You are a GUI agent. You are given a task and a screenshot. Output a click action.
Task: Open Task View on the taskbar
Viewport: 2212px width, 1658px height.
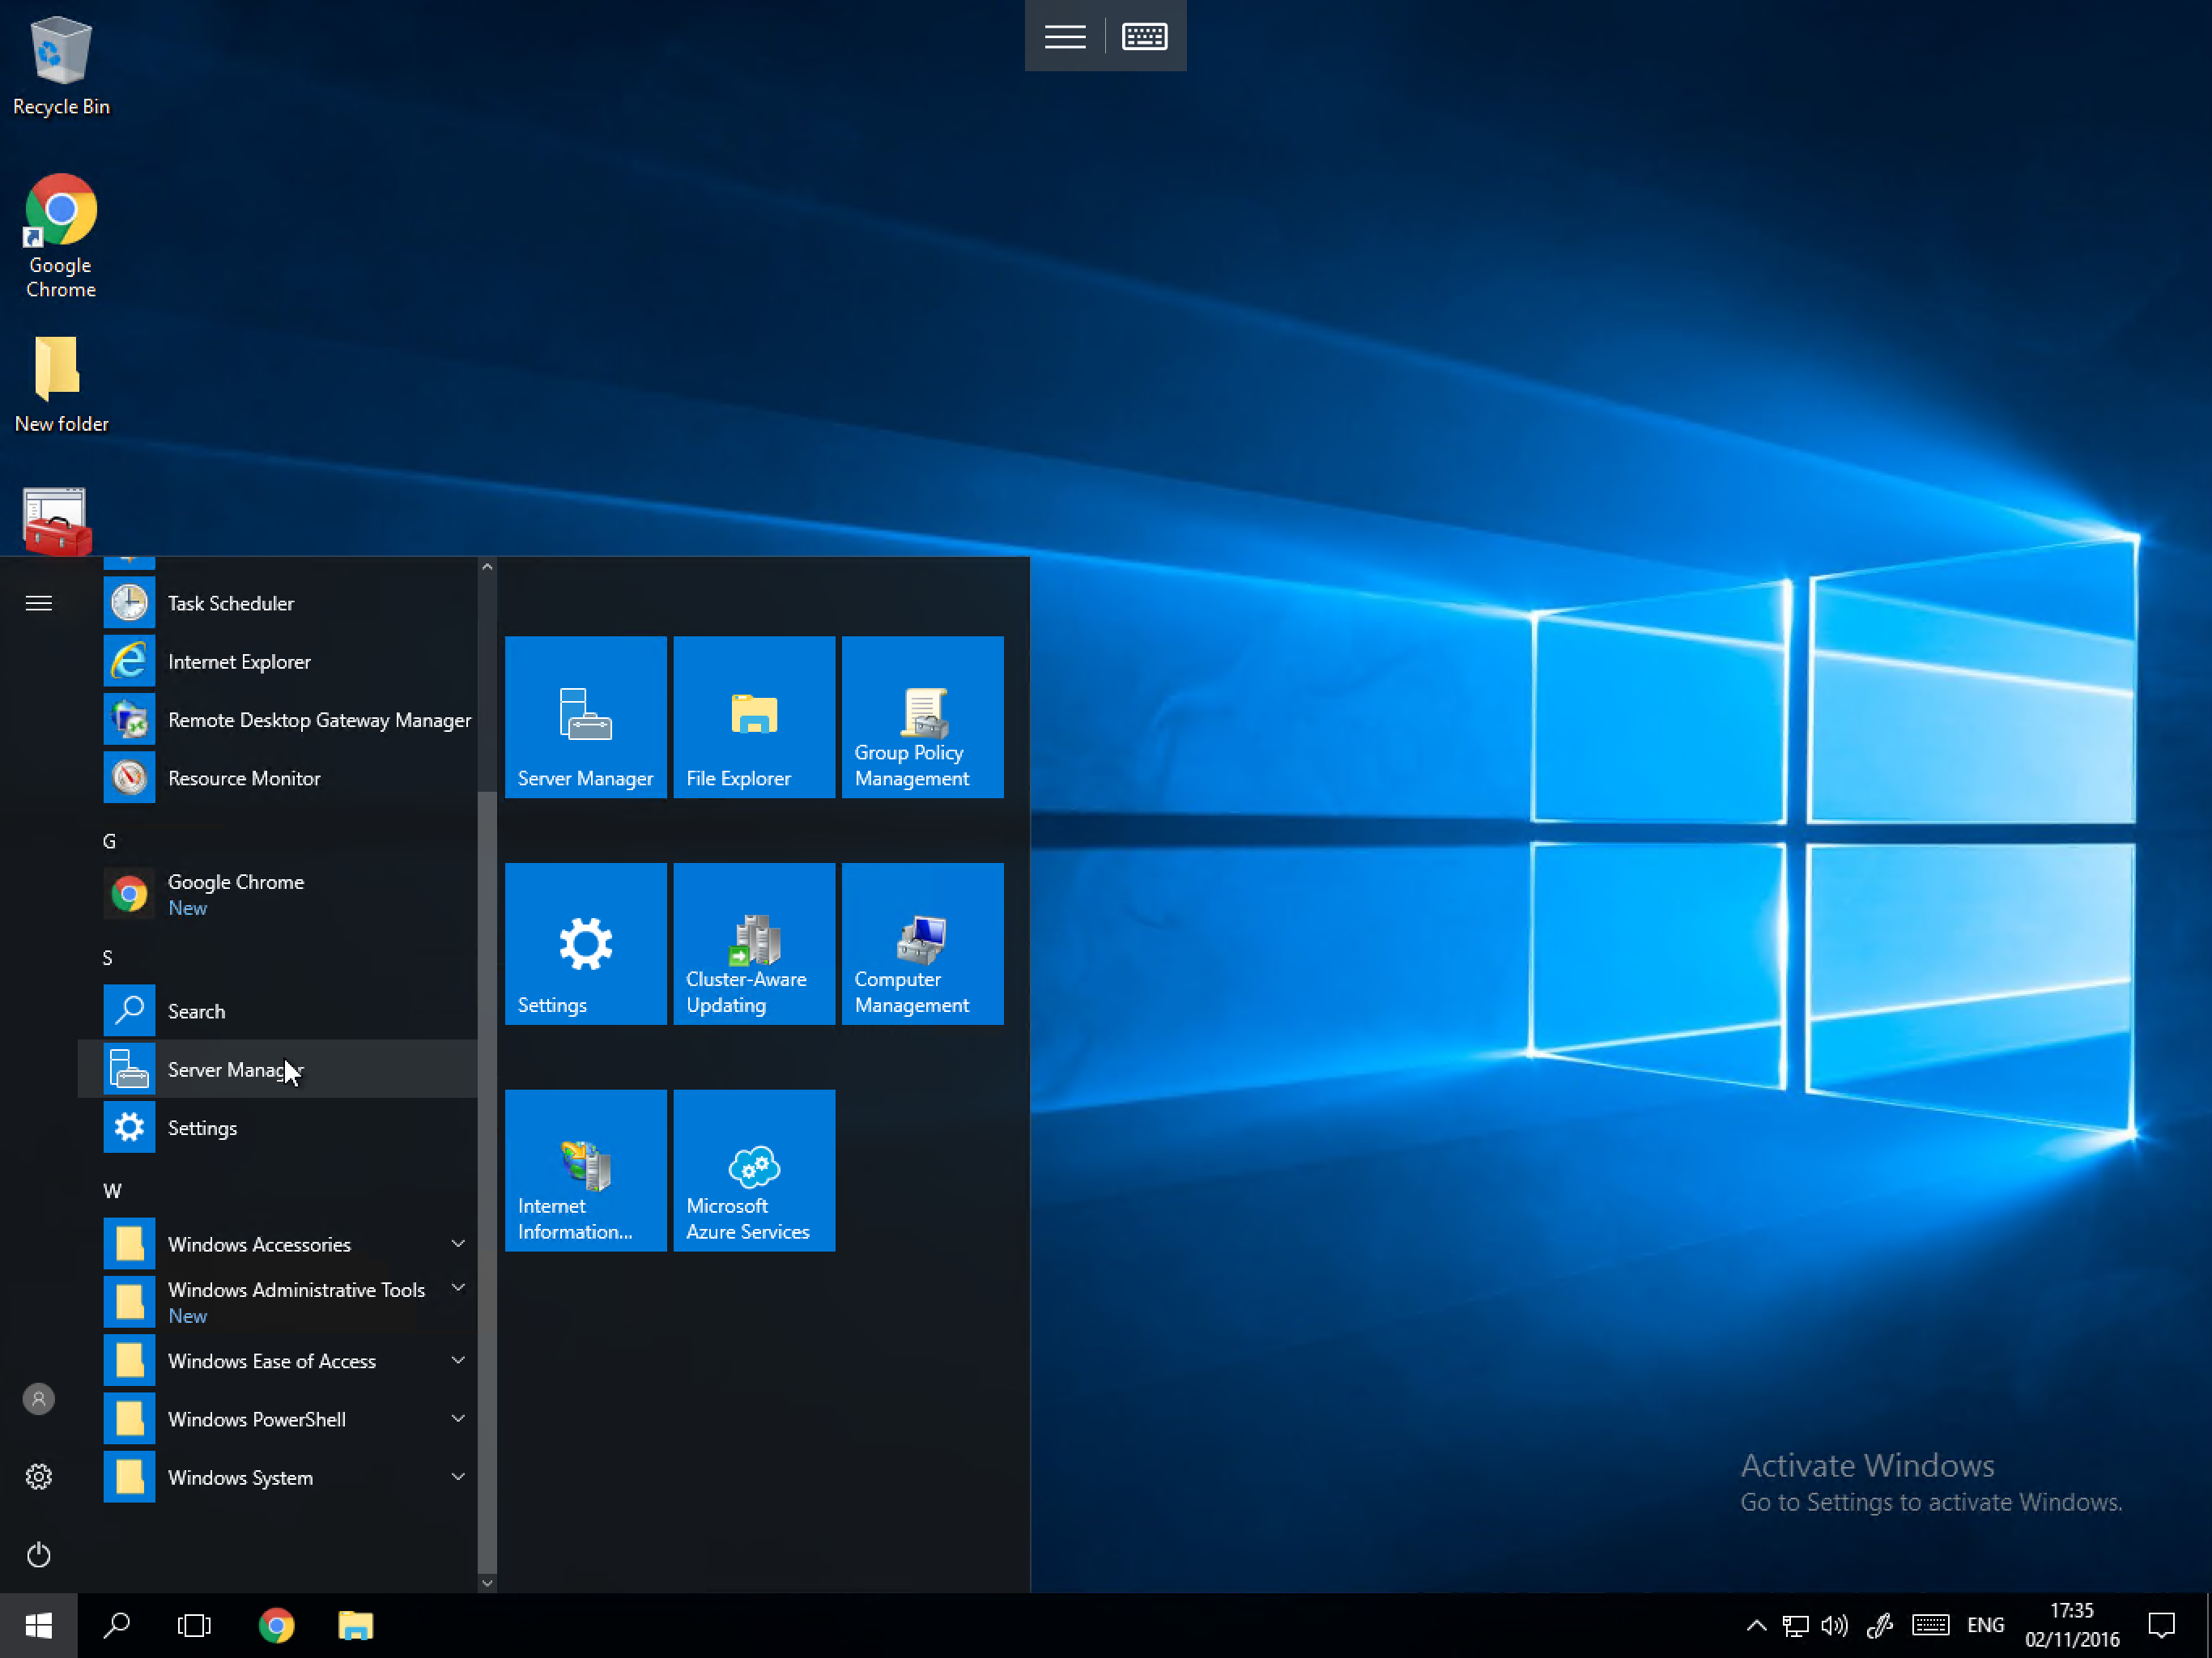194,1625
